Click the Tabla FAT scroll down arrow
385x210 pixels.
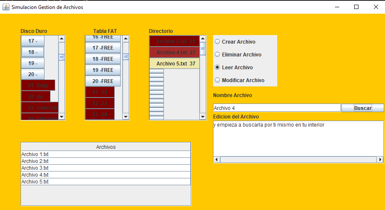[x=126, y=117]
